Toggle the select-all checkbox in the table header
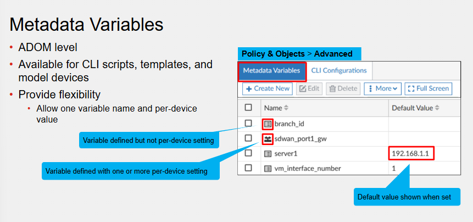This screenshot has height=222, width=473. (248, 107)
